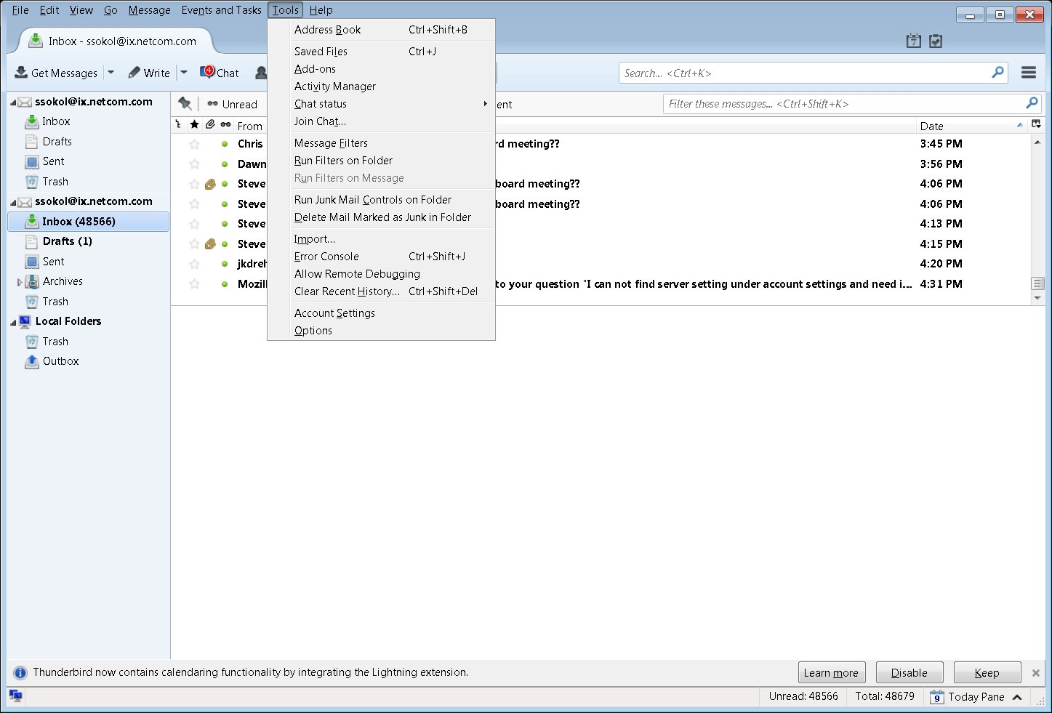1052x713 pixels.
Task: Click the search magnifier icon in global search
Action: coord(997,72)
